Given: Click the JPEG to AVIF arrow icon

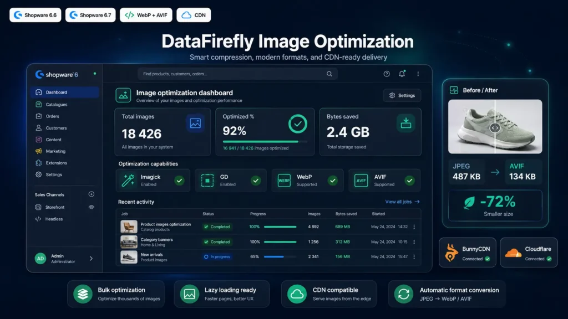Looking at the screenshot, I should point(495,172).
